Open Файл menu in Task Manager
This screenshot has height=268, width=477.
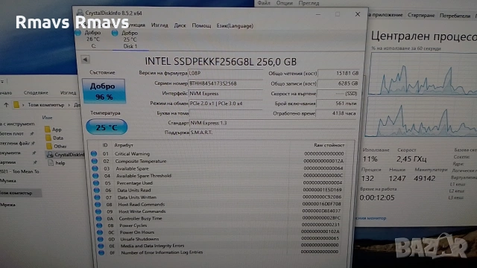pyautogui.click(x=264, y=3)
